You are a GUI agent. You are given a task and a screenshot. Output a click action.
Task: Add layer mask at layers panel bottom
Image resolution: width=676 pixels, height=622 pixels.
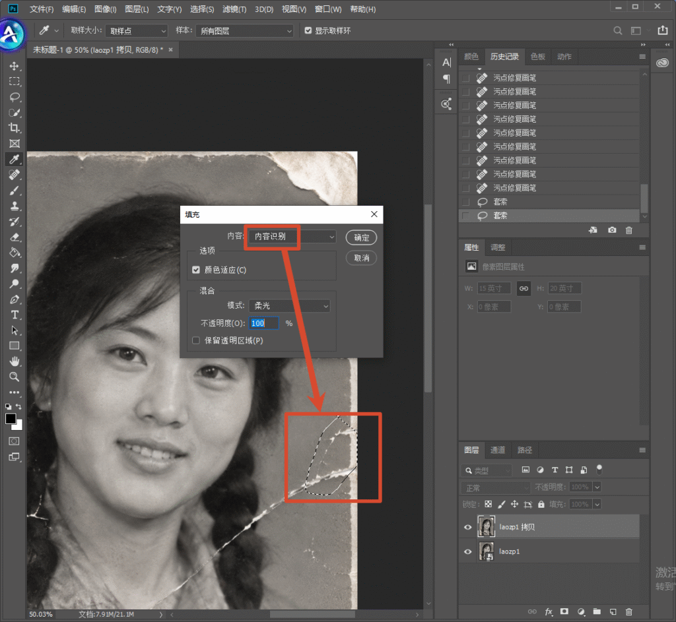coord(564,611)
